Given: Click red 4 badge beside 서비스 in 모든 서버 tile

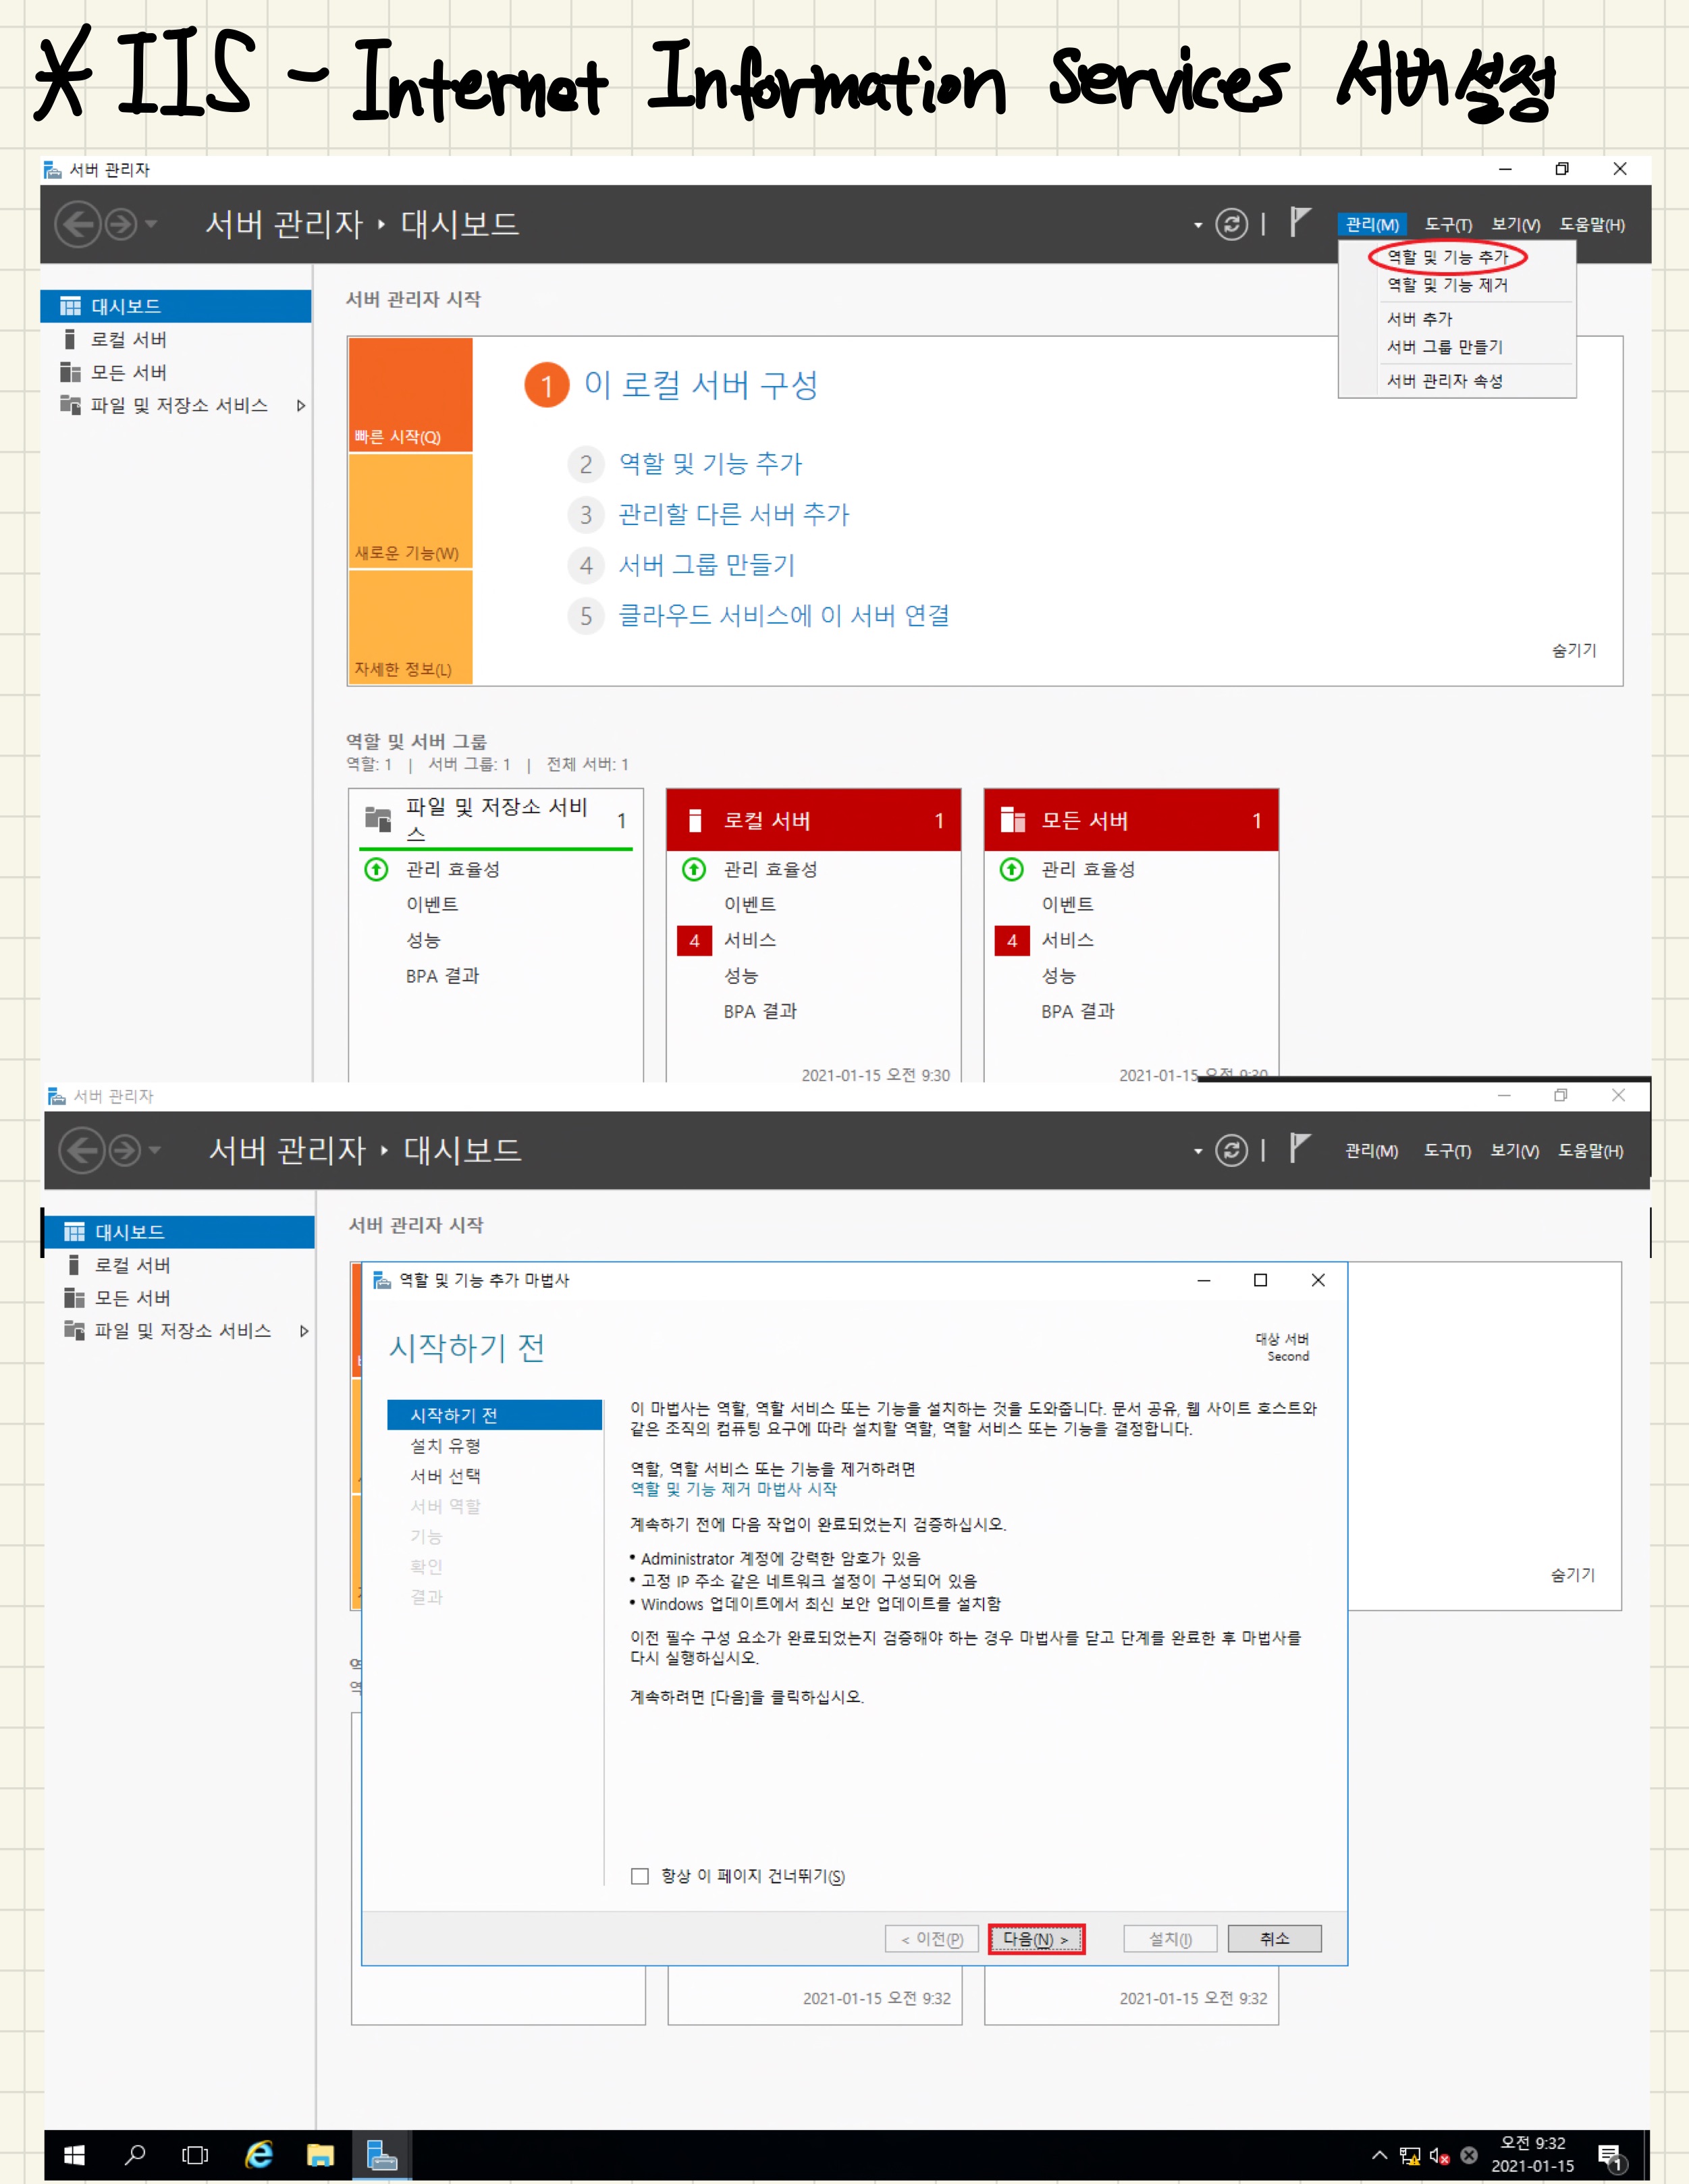Looking at the screenshot, I should pyautogui.click(x=1012, y=941).
